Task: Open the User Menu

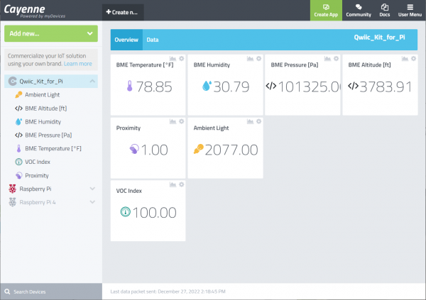Action: (x=410, y=11)
